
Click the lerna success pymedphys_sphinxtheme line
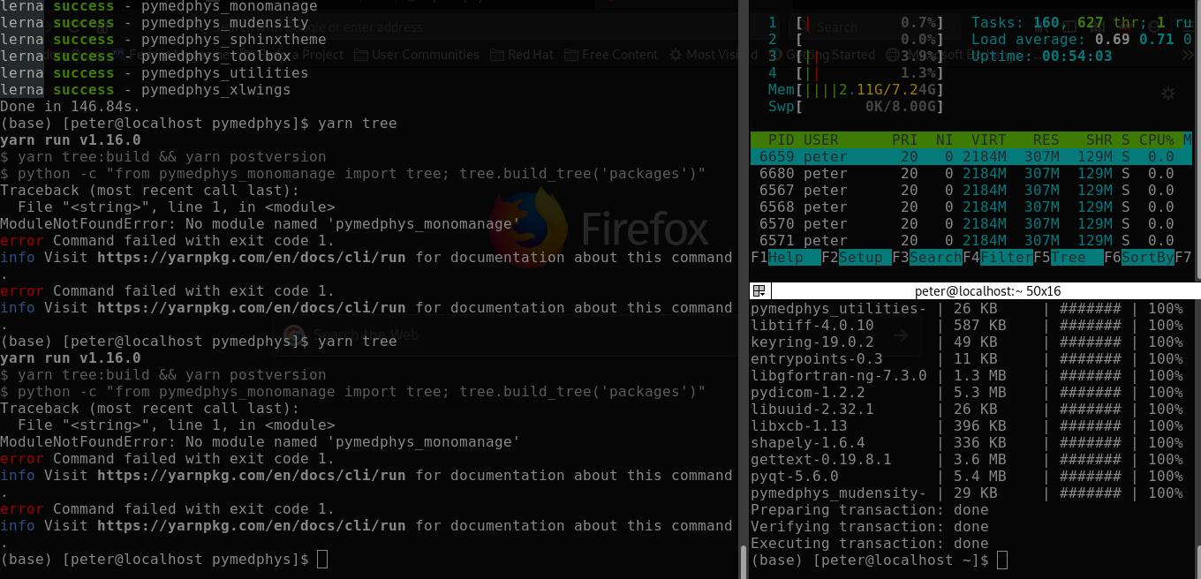(x=163, y=39)
